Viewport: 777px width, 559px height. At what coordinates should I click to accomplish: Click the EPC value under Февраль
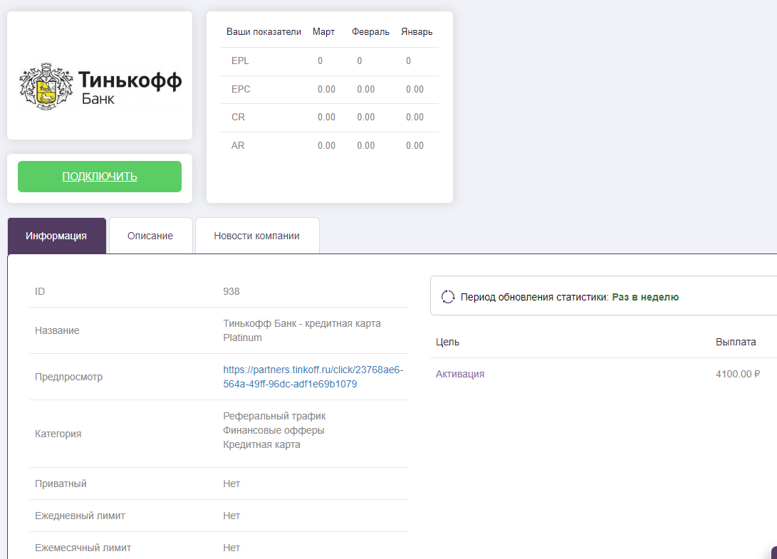coord(365,89)
